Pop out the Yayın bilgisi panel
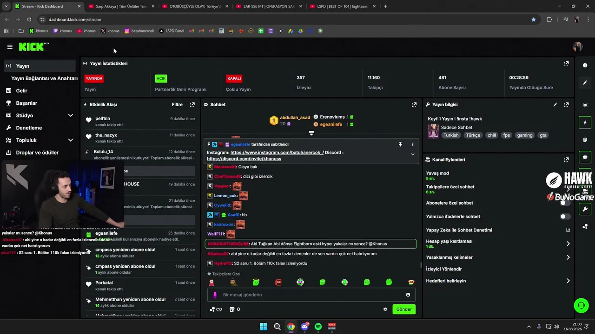The image size is (595, 334). click(566, 105)
